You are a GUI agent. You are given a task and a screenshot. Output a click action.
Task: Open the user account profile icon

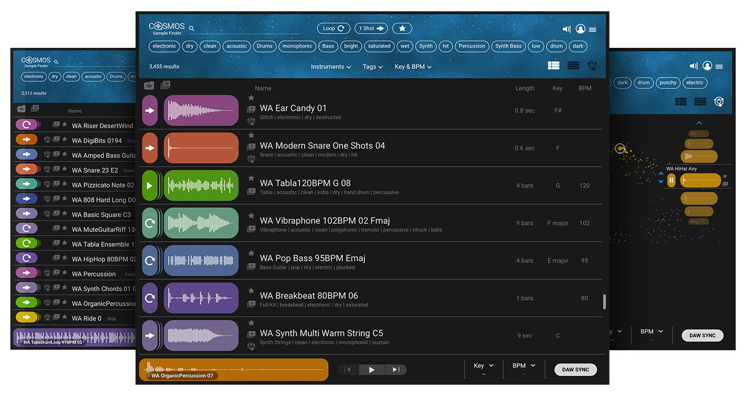580,29
